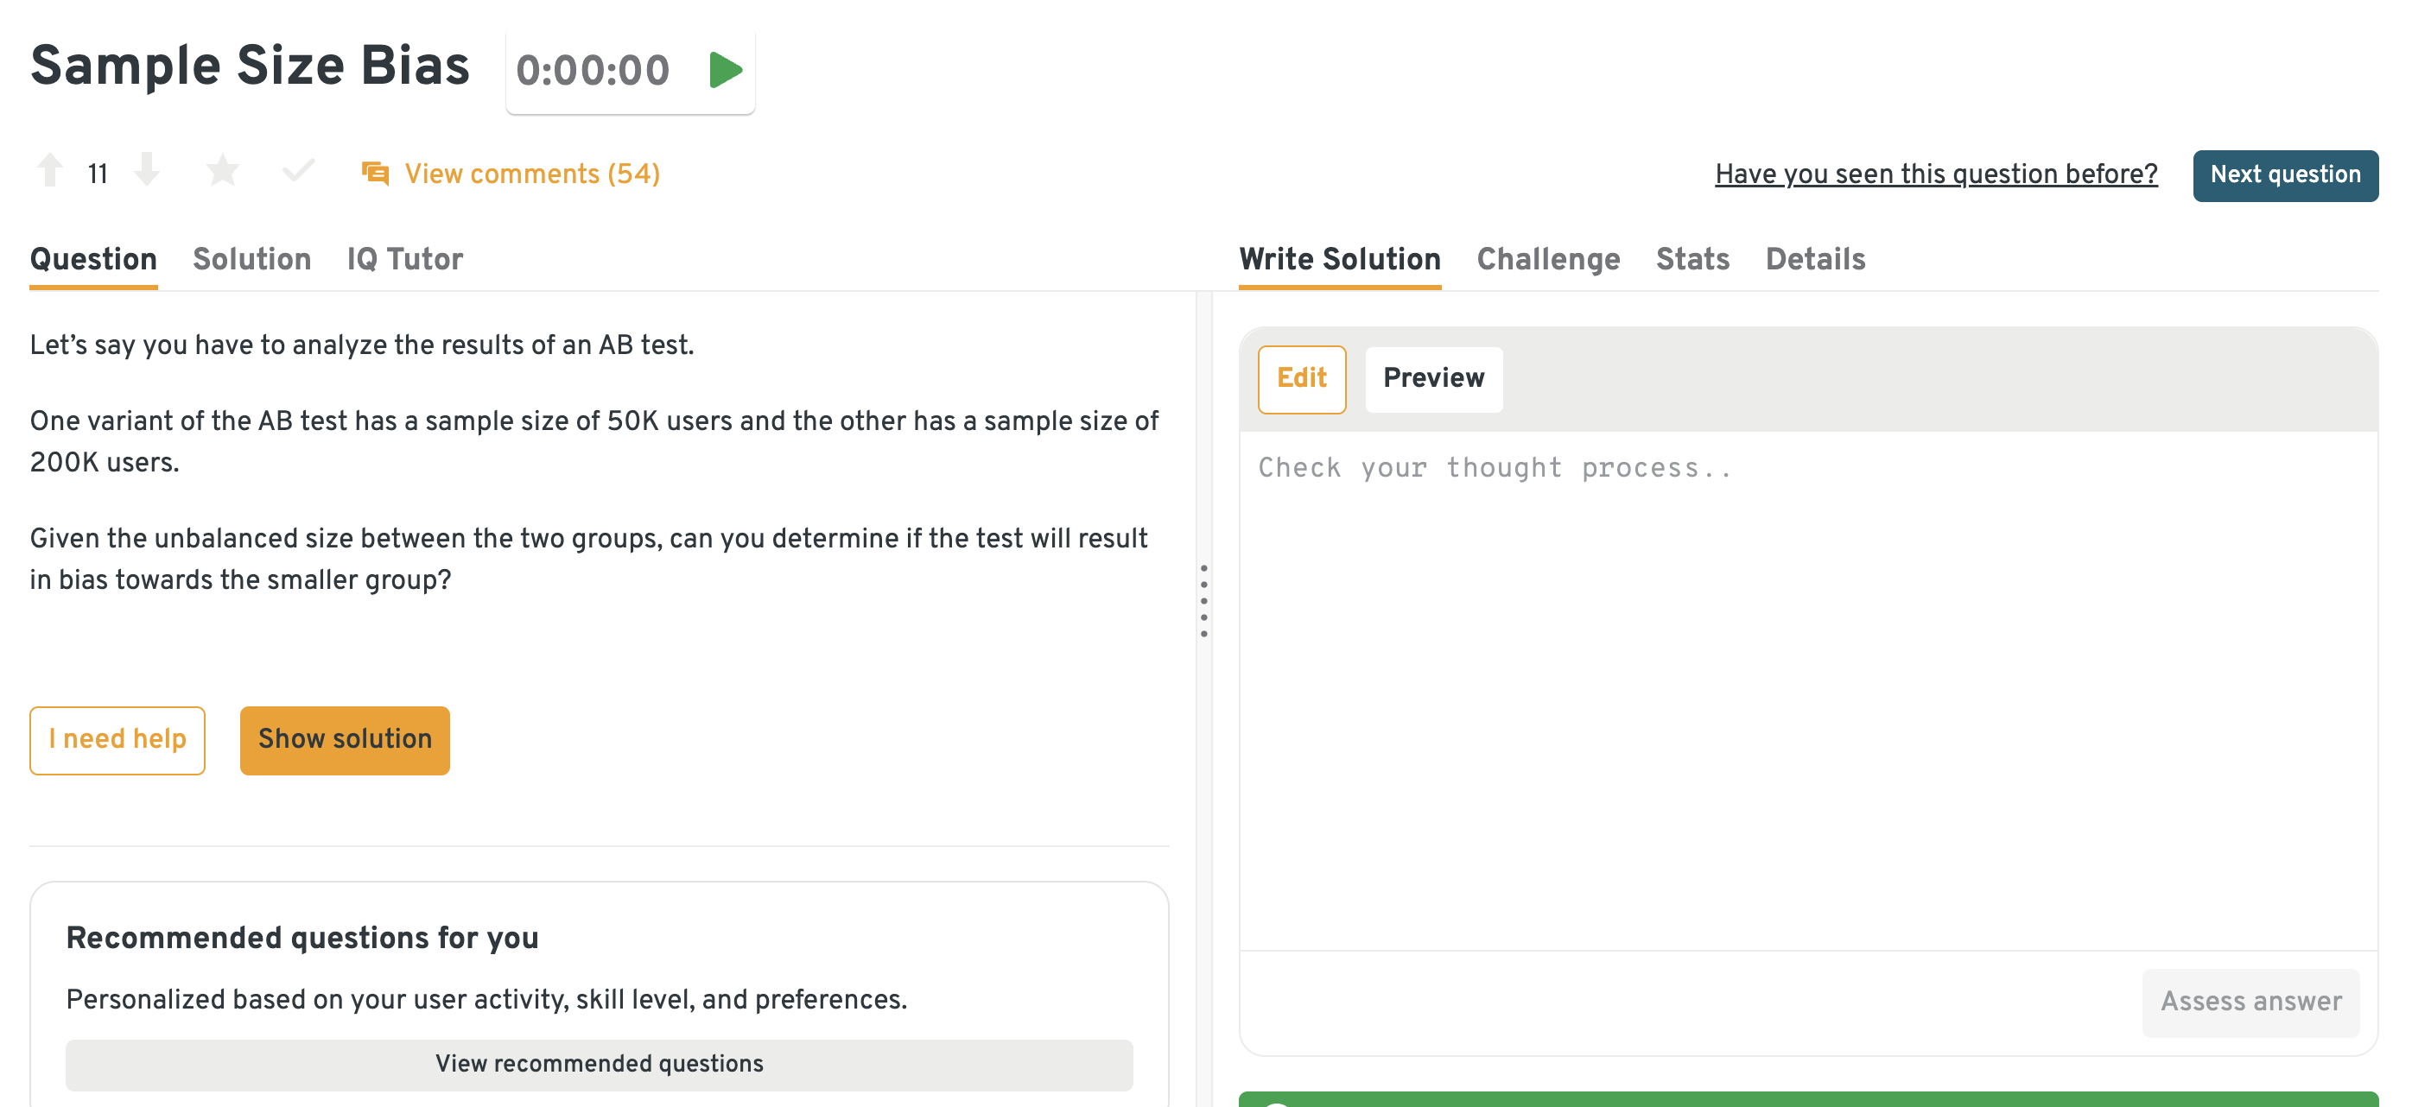Select the Challenge tab
The height and width of the screenshot is (1107, 2431).
click(x=1548, y=259)
